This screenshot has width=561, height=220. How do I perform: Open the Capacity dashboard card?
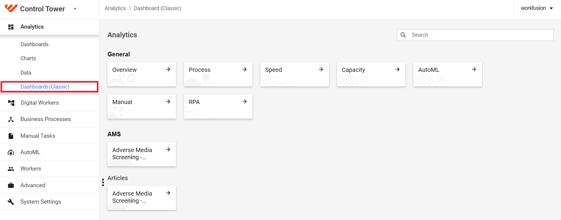coord(371,75)
